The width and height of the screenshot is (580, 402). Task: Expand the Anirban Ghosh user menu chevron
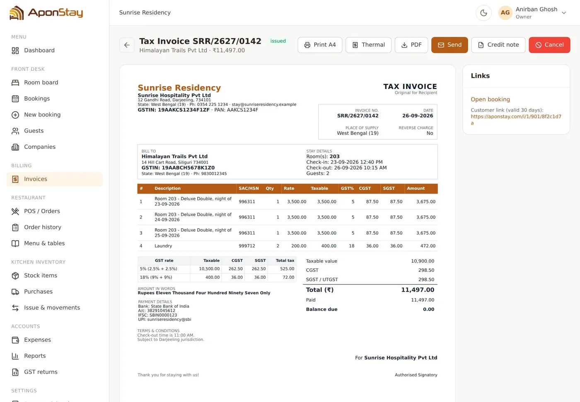tap(564, 13)
